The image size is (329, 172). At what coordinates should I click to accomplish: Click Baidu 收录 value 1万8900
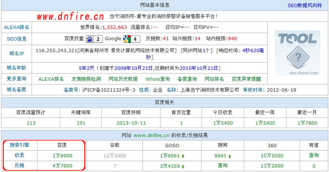[62, 156]
